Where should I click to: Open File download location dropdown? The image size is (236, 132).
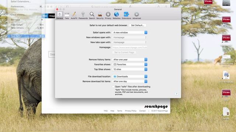[130, 77]
